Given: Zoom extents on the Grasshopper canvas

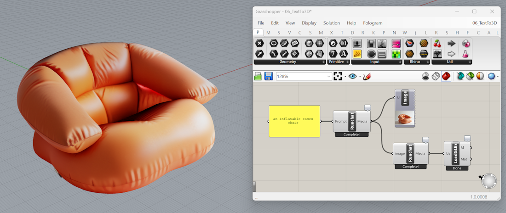Looking at the screenshot, I should 338,76.
